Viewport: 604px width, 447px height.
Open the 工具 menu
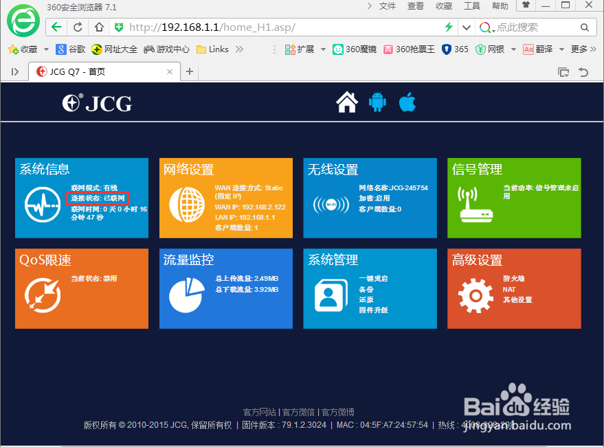click(x=473, y=6)
